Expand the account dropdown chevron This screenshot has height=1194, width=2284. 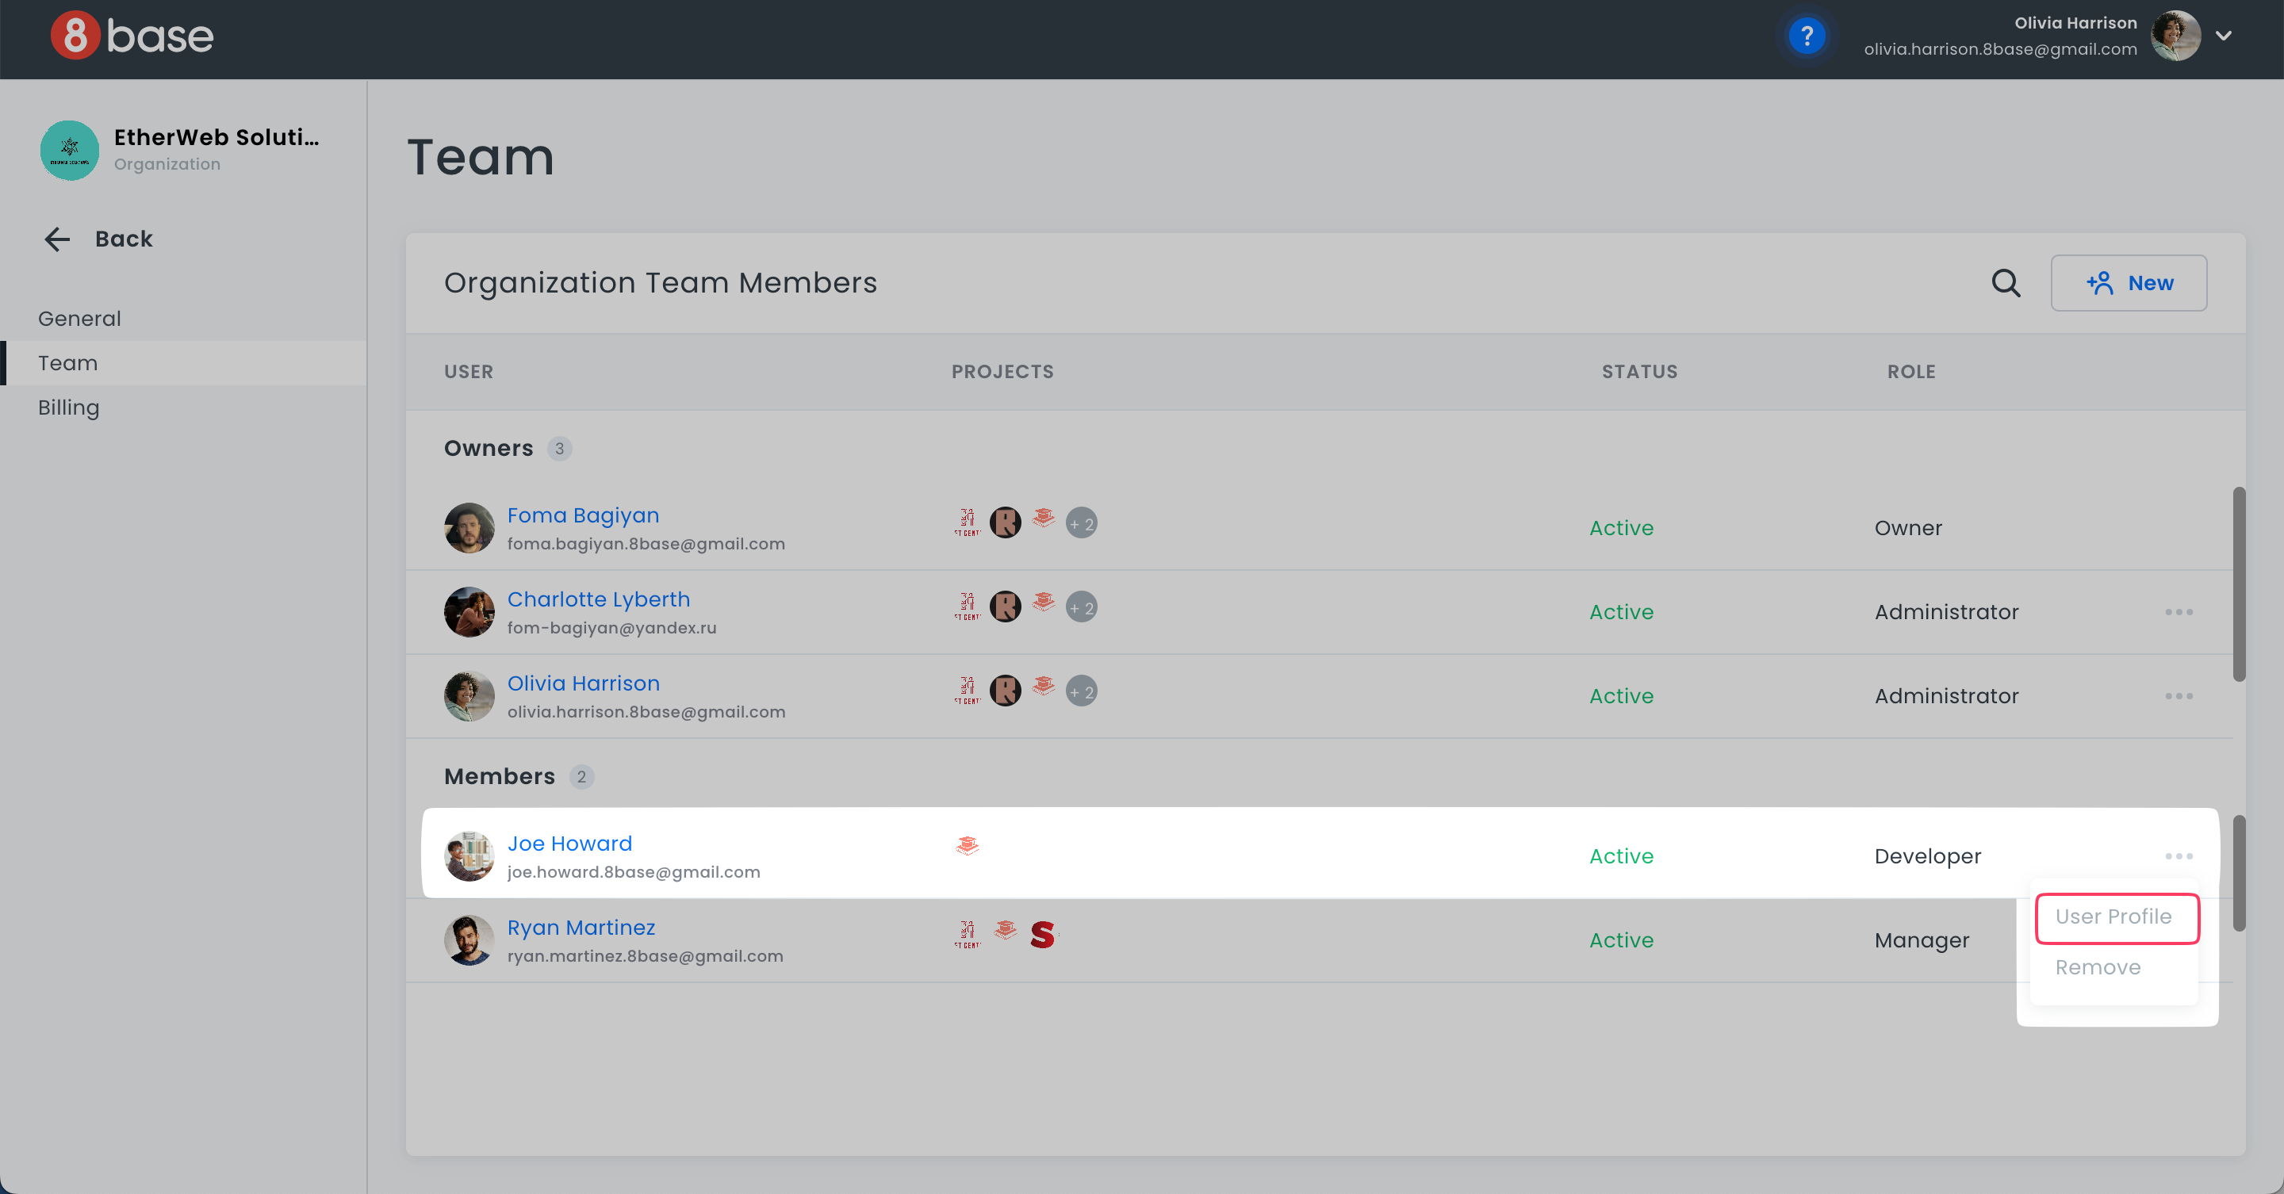pos(2223,36)
